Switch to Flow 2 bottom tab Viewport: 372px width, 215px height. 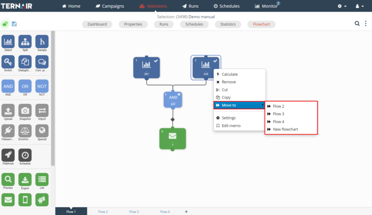pos(103,212)
